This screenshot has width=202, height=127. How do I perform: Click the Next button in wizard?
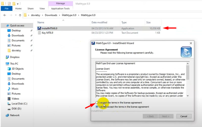(166, 116)
